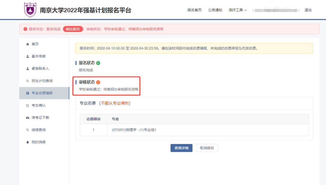Click the home icon beside 首页

coord(27,44)
